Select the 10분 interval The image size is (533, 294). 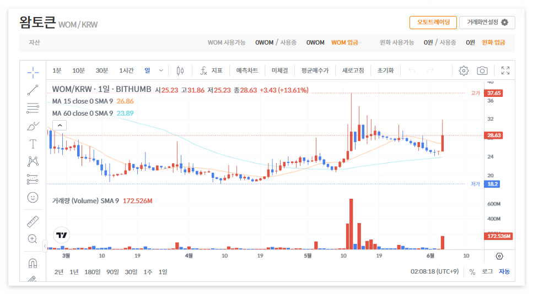click(78, 70)
